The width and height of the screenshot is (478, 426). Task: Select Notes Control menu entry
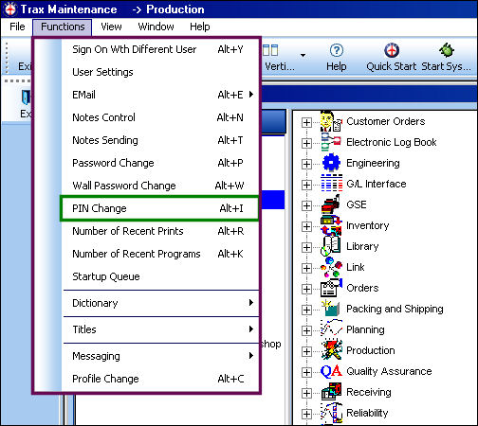coord(160,117)
